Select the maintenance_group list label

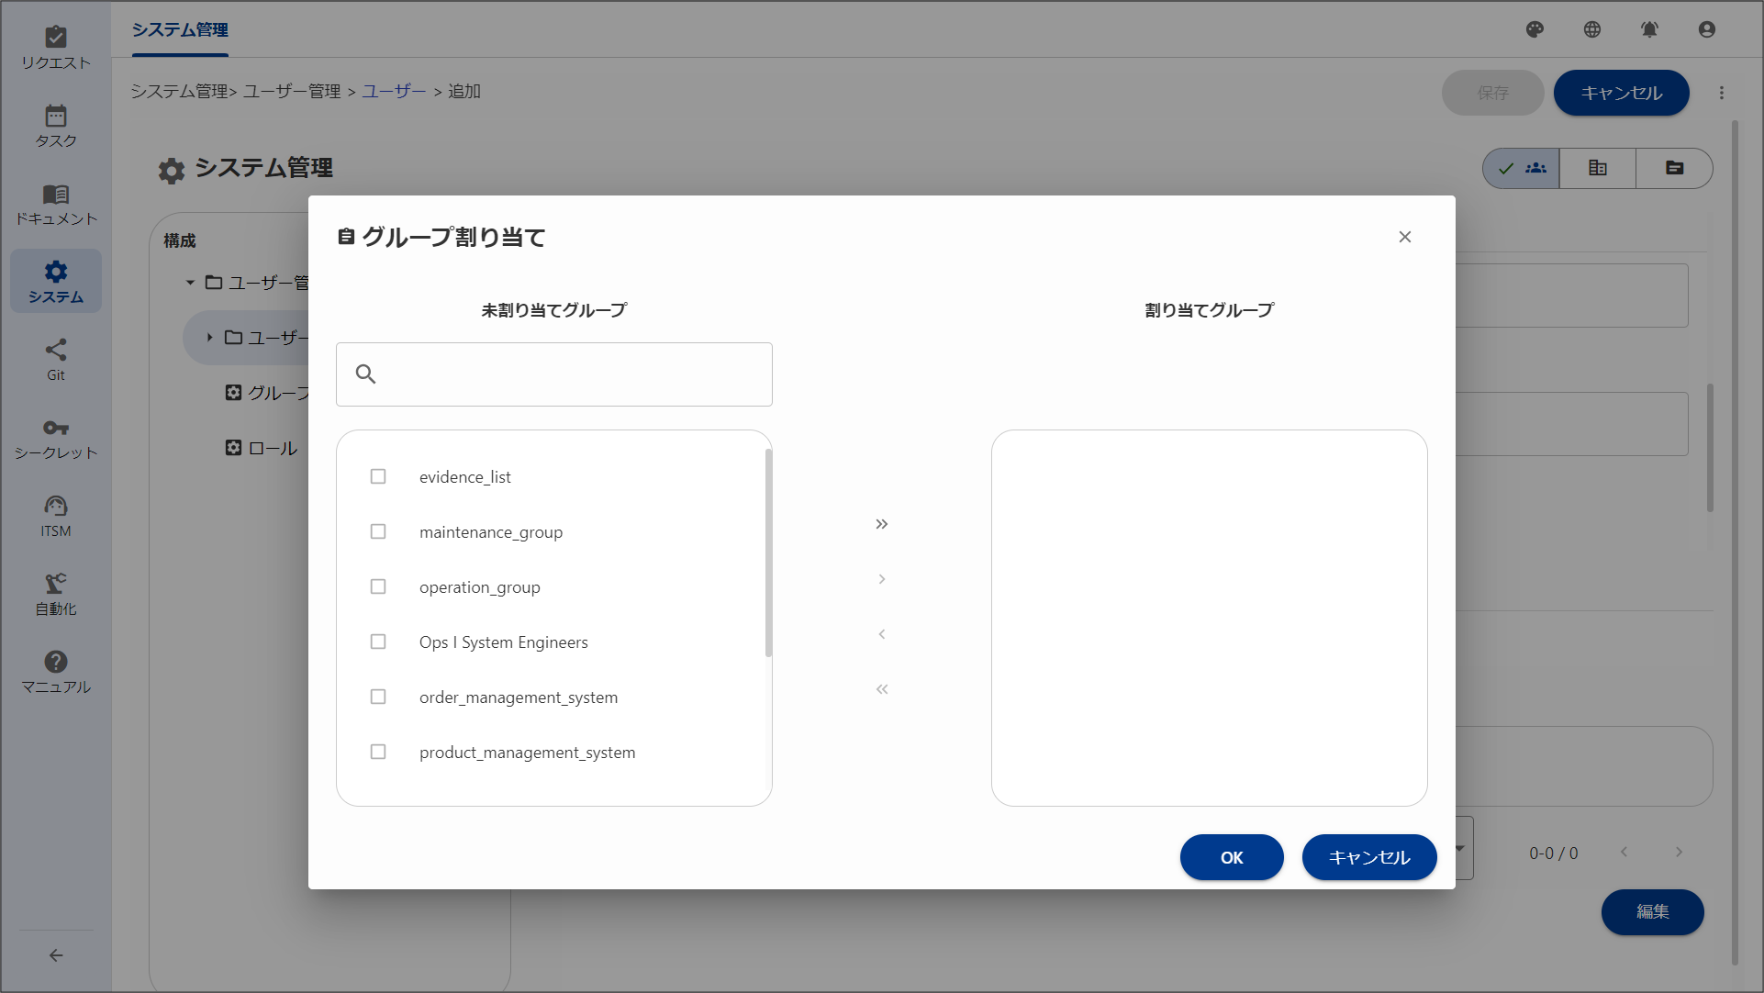click(x=491, y=532)
